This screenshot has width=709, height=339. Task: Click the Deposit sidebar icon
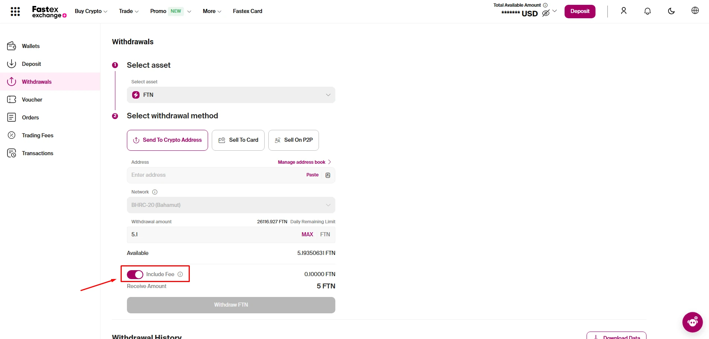pos(12,64)
